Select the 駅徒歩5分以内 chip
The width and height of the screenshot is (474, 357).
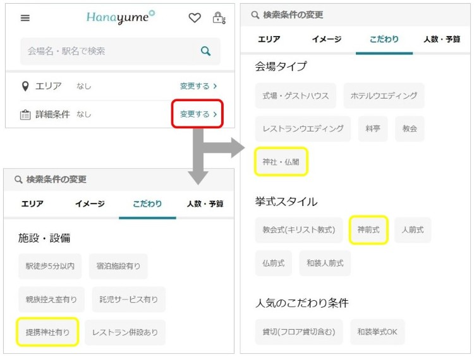coord(50,267)
